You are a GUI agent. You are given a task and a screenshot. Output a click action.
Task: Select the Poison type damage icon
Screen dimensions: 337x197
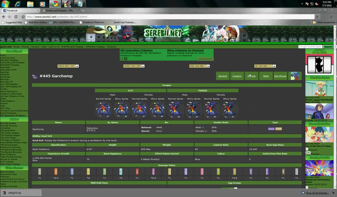tap(153, 172)
